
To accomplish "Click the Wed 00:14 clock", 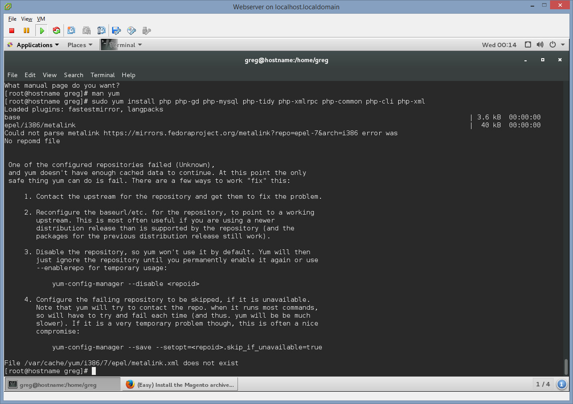I will [x=499, y=45].
